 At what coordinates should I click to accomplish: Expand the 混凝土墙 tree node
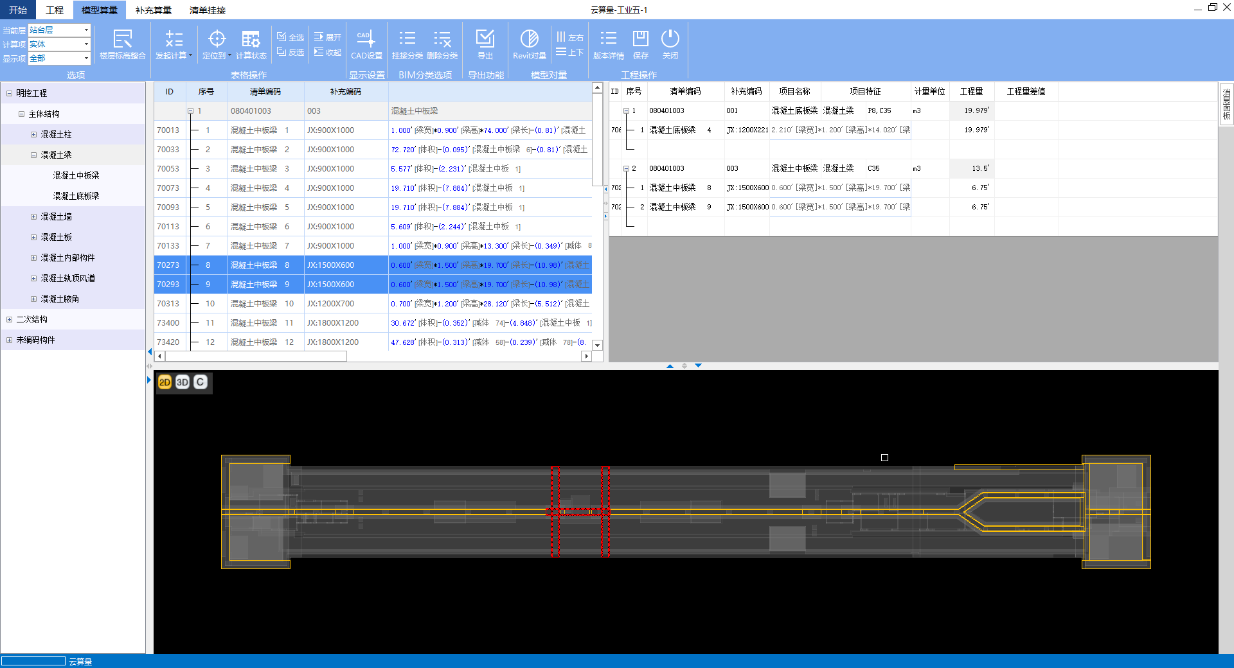point(34,216)
